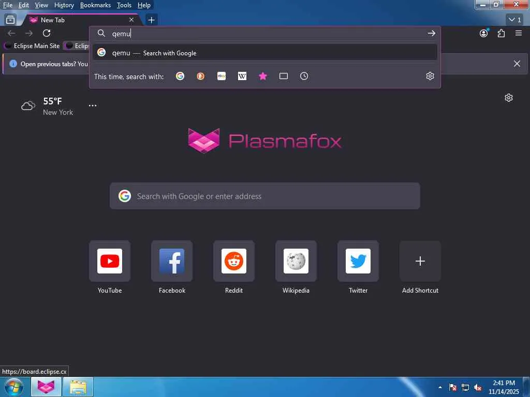Image resolution: width=530 pixels, height=397 pixels.
Task: Search this time with eBay
Action: click(222, 76)
